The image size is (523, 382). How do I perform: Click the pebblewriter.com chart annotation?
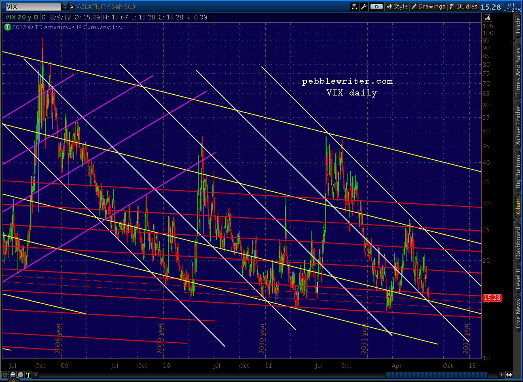(347, 81)
